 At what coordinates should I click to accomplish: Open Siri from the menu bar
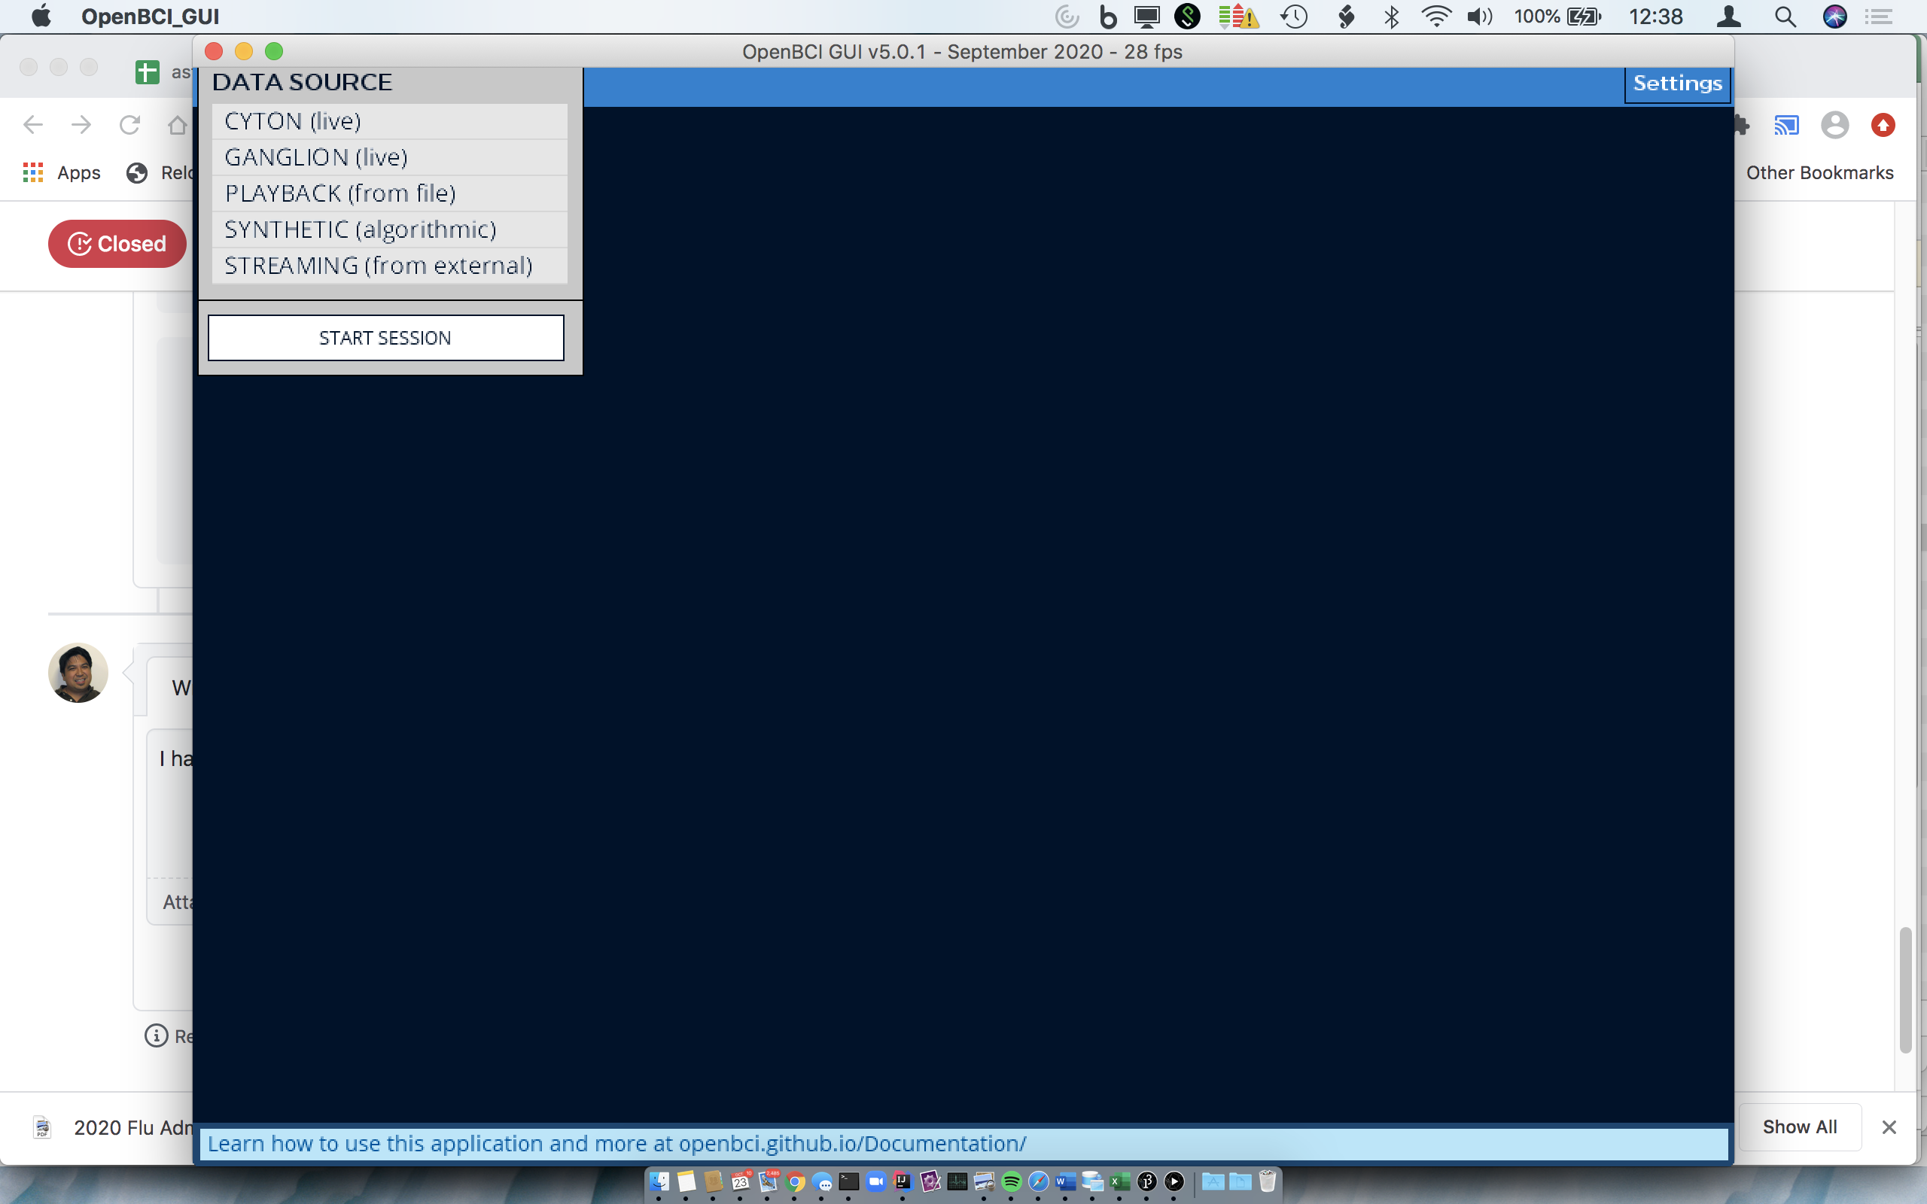(1834, 17)
